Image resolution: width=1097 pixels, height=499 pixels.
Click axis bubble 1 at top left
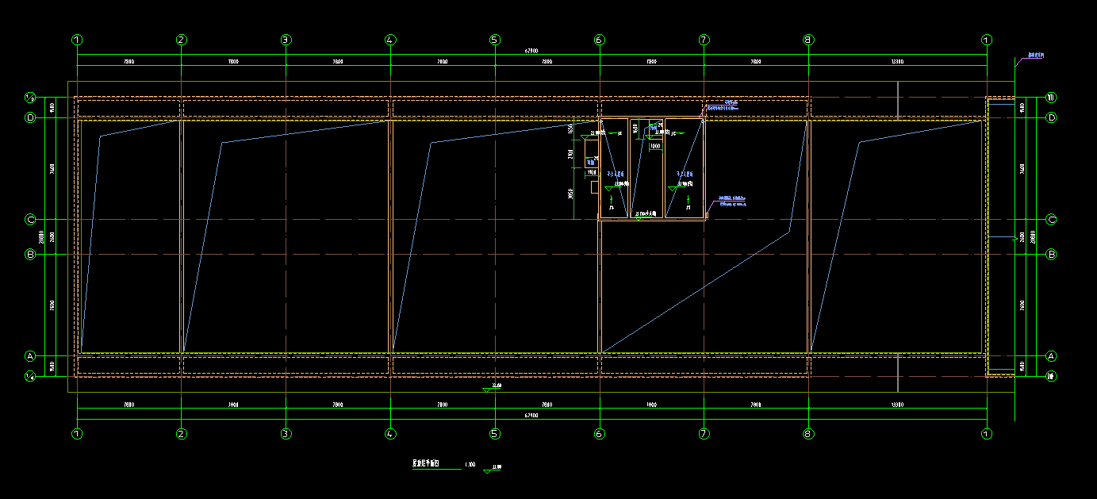pyautogui.click(x=77, y=40)
